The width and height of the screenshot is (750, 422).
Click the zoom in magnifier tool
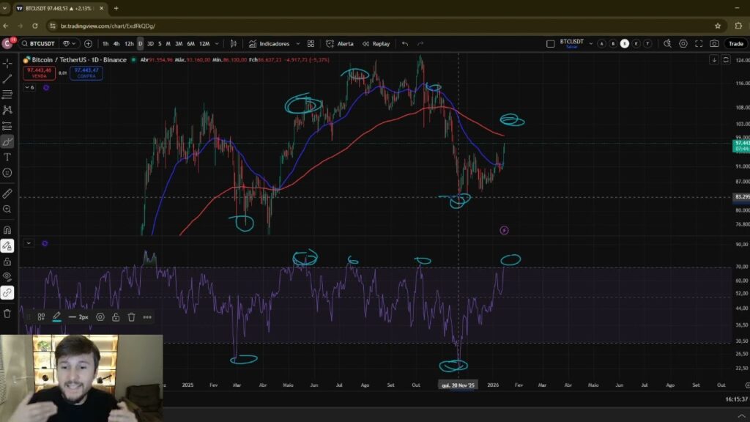pos(7,210)
